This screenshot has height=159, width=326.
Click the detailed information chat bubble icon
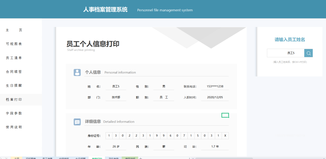click(x=77, y=122)
